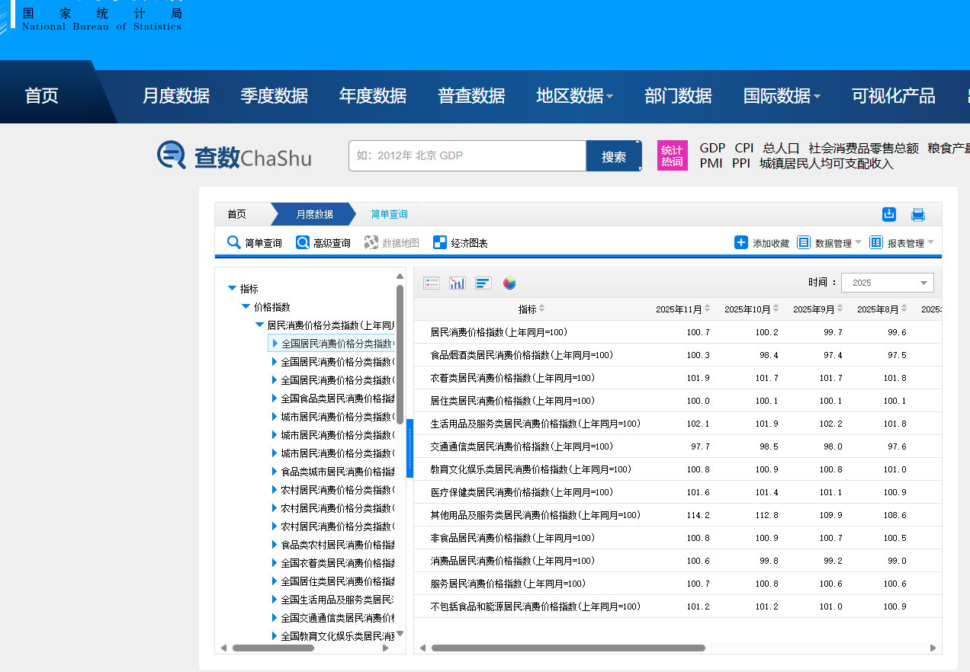The image size is (970, 672).
Task: Show data as column-line chart
Action: click(x=458, y=283)
